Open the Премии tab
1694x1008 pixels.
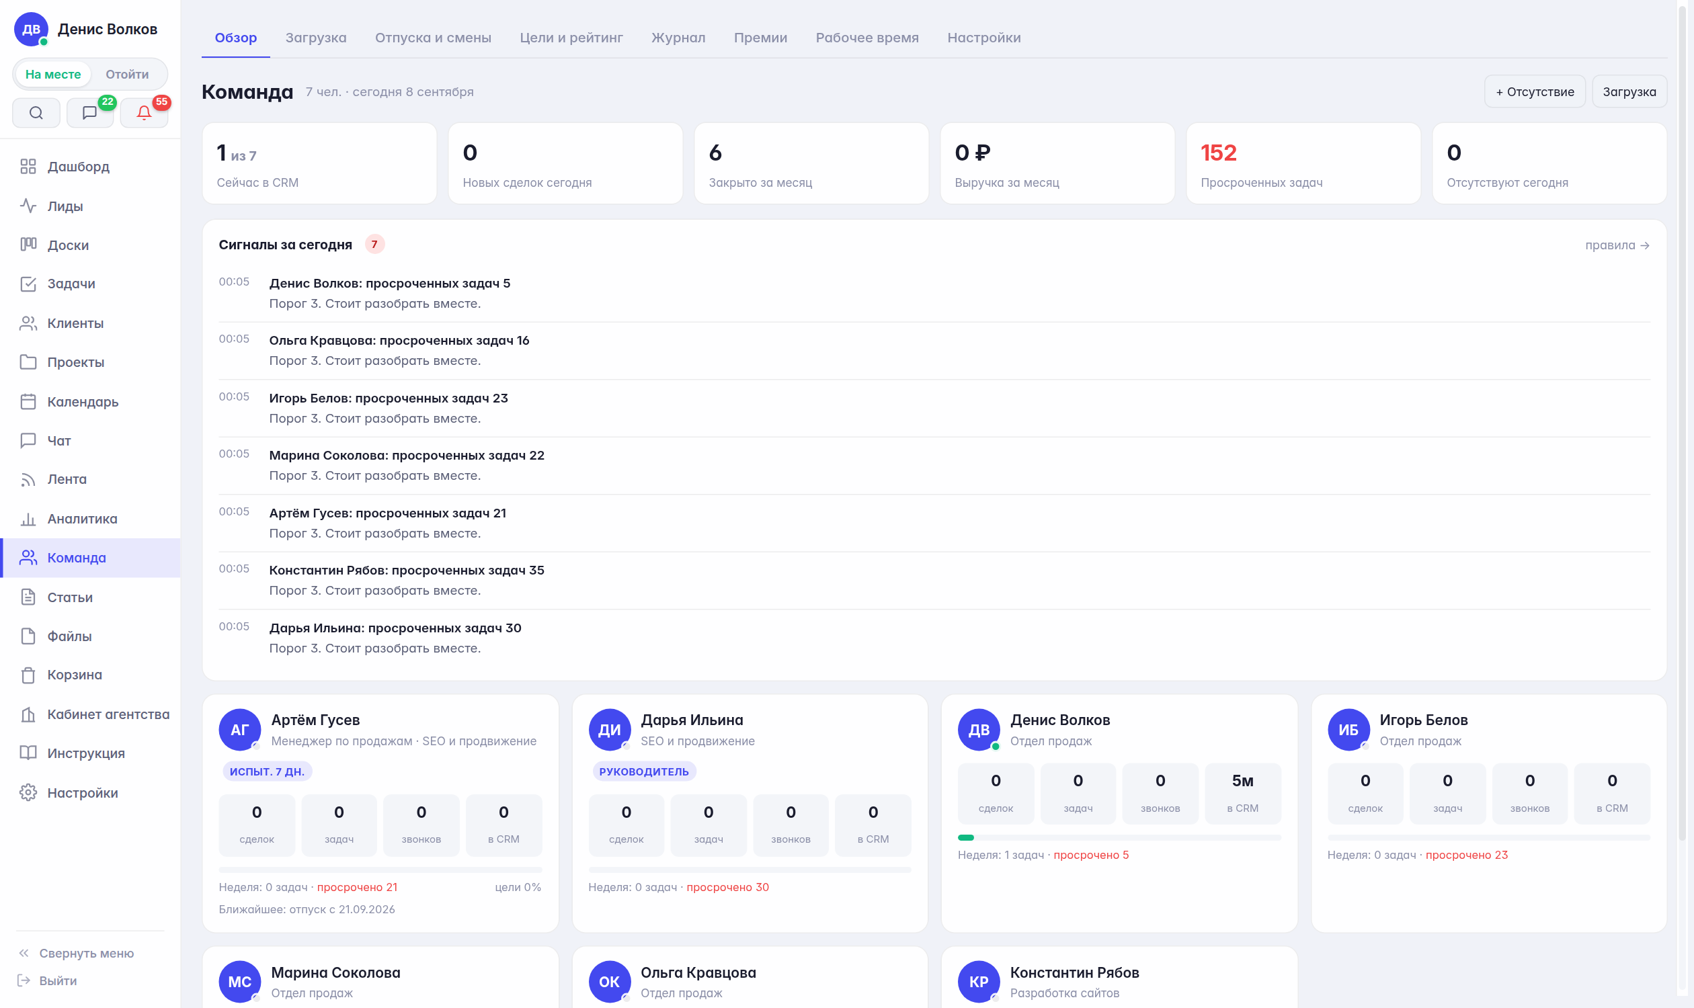pyautogui.click(x=760, y=38)
